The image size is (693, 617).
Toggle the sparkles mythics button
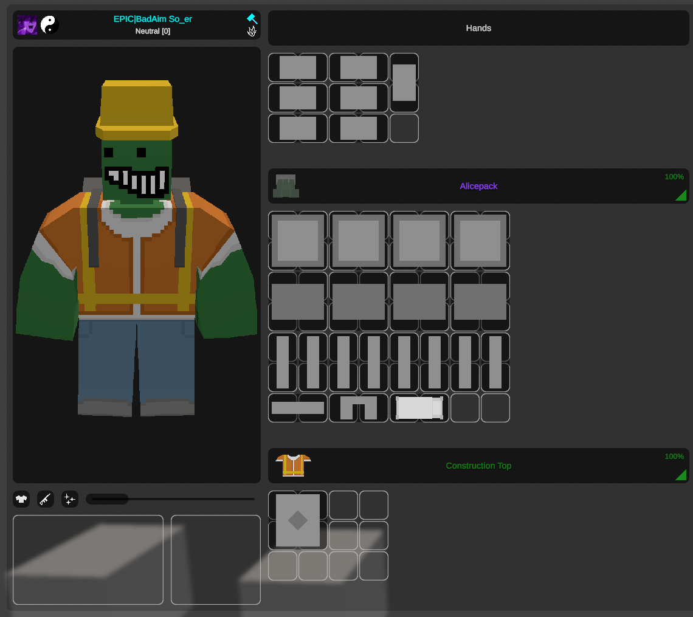click(70, 500)
